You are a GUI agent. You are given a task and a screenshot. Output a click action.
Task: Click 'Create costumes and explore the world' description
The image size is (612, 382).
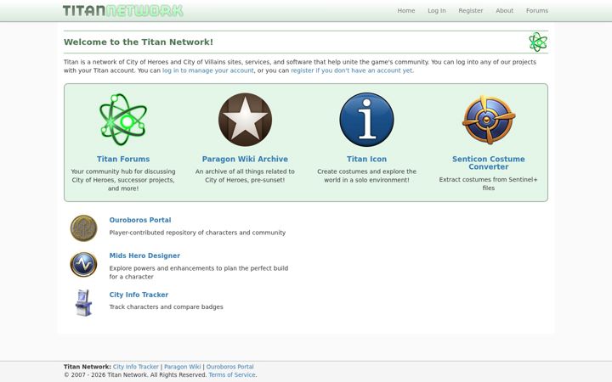point(366,176)
